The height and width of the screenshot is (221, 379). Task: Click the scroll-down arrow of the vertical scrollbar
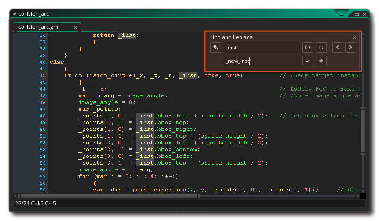point(363,190)
